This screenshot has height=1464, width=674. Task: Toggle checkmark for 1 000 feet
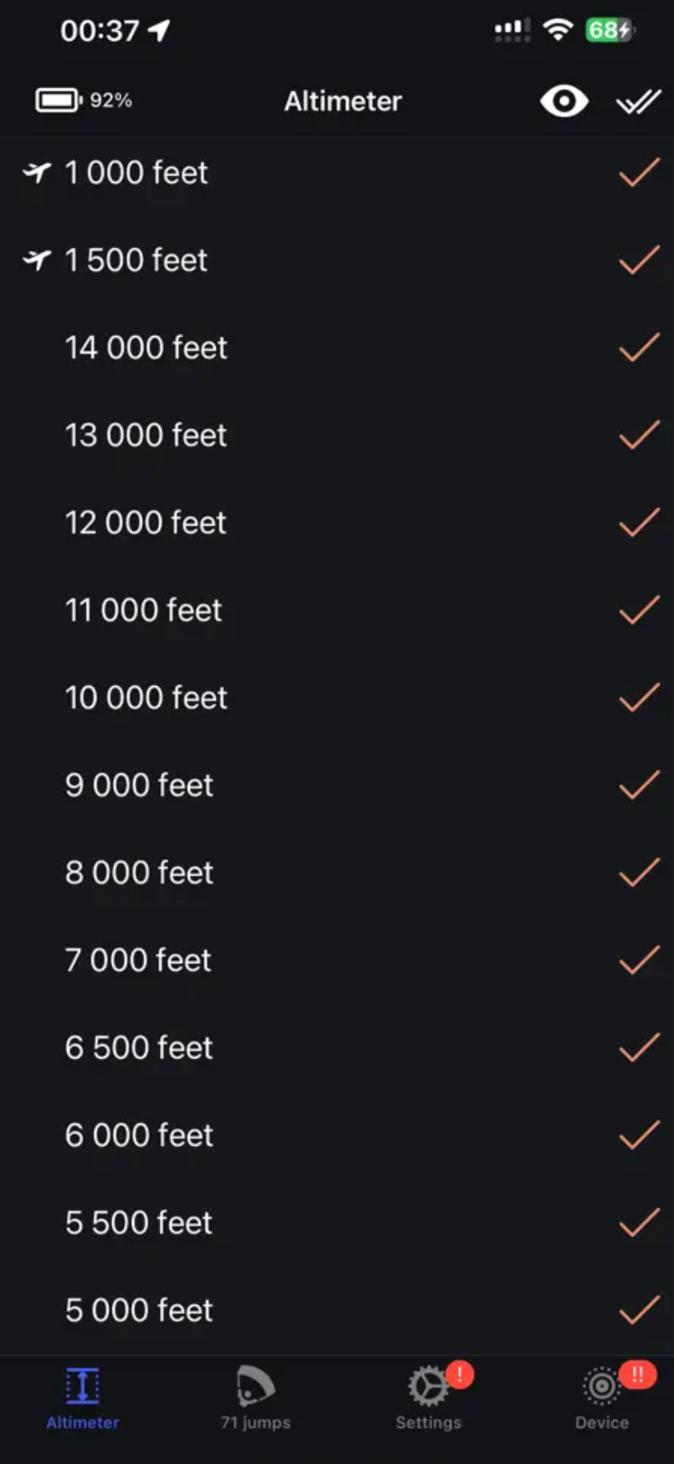pyautogui.click(x=639, y=173)
